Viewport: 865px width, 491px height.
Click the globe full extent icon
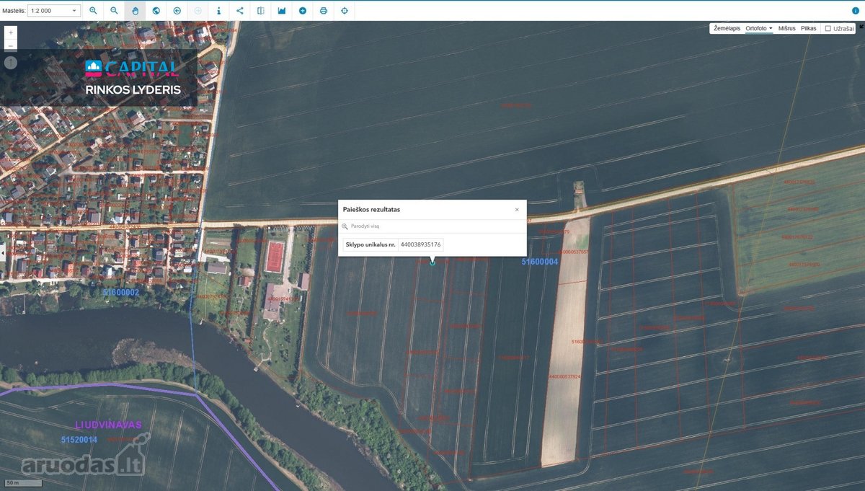coord(156,11)
